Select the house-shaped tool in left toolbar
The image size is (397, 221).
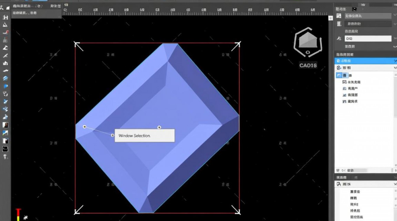click(x=5, y=63)
